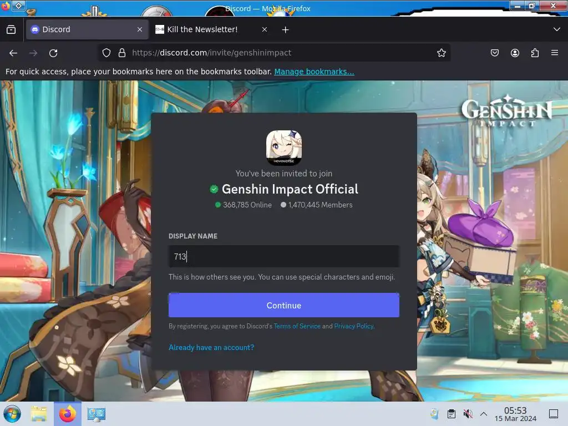The image size is (568, 426).
Task: Close the Discord tab
Action: click(x=140, y=29)
